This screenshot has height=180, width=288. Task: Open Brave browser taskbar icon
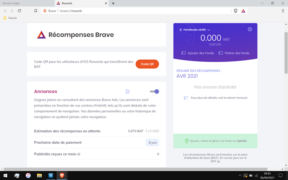click(x=62, y=175)
